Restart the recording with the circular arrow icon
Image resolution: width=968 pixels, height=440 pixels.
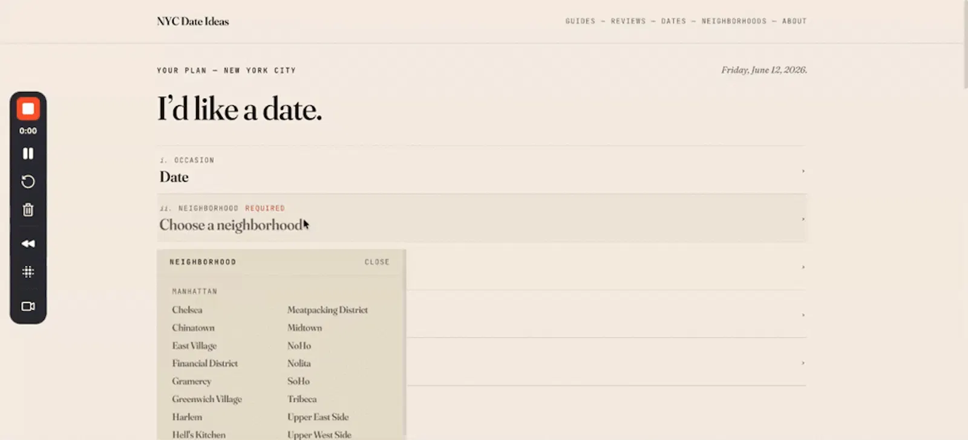(28, 182)
